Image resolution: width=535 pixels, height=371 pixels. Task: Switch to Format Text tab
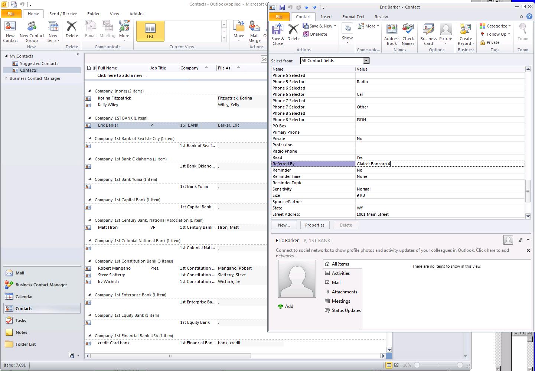[x=353, y=17]
